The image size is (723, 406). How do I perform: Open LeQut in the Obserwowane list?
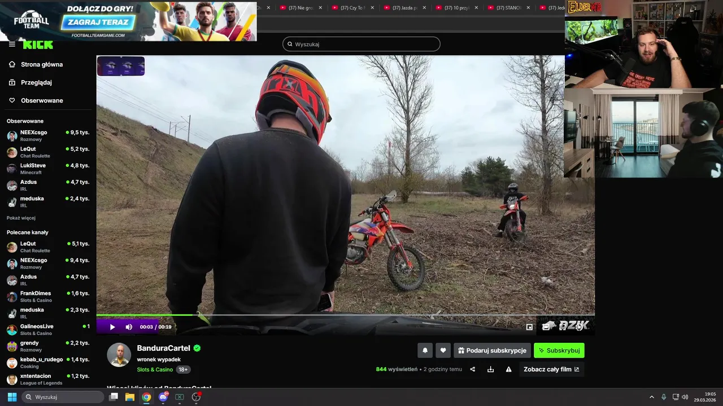pyautogui.click(x=48, y=152)
